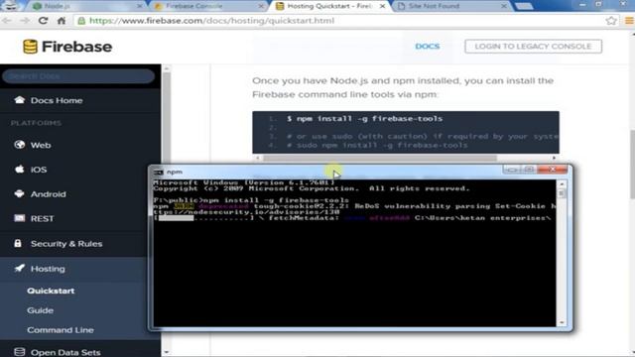This screenshot has width=635, height=357.
Task: Collapse the Hosting sidebar section
Action: 48,269
